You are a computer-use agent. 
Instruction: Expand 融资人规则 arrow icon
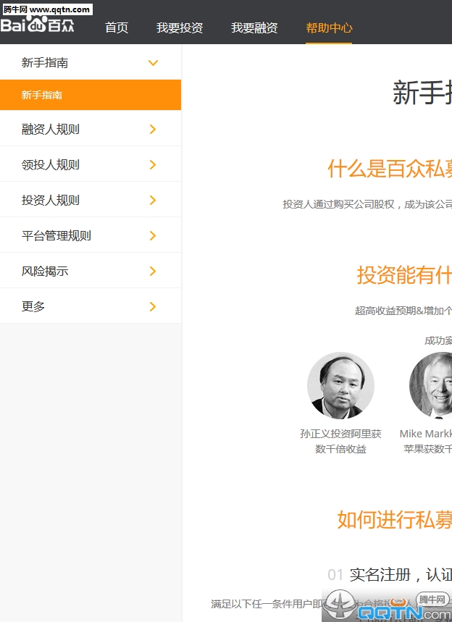[153, 130]
